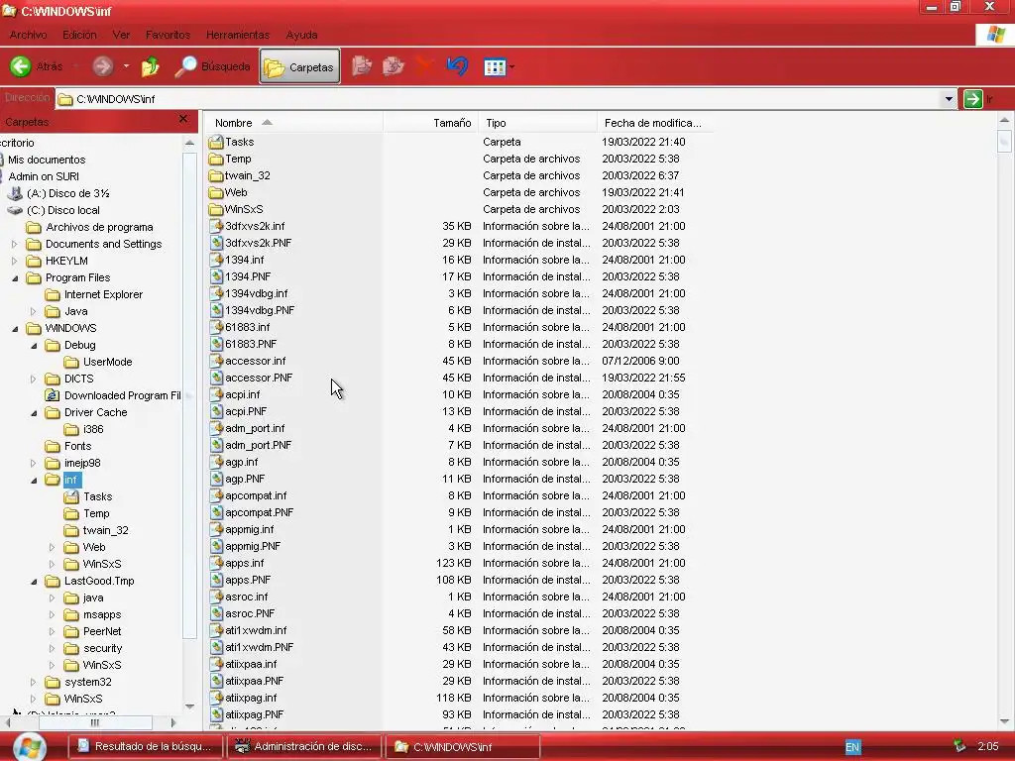
Task: Click the green Ir go button
Action: pyautogui.click(x=973, y=99)
